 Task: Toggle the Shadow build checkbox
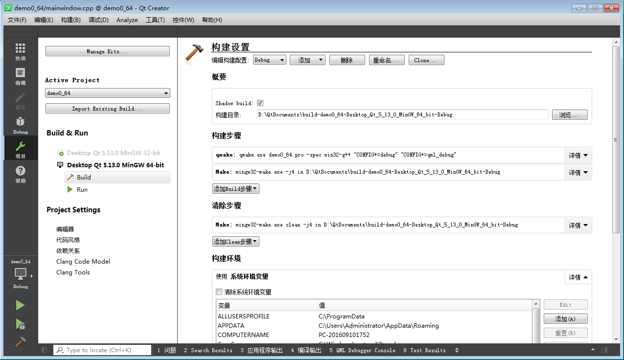point(260,103)
